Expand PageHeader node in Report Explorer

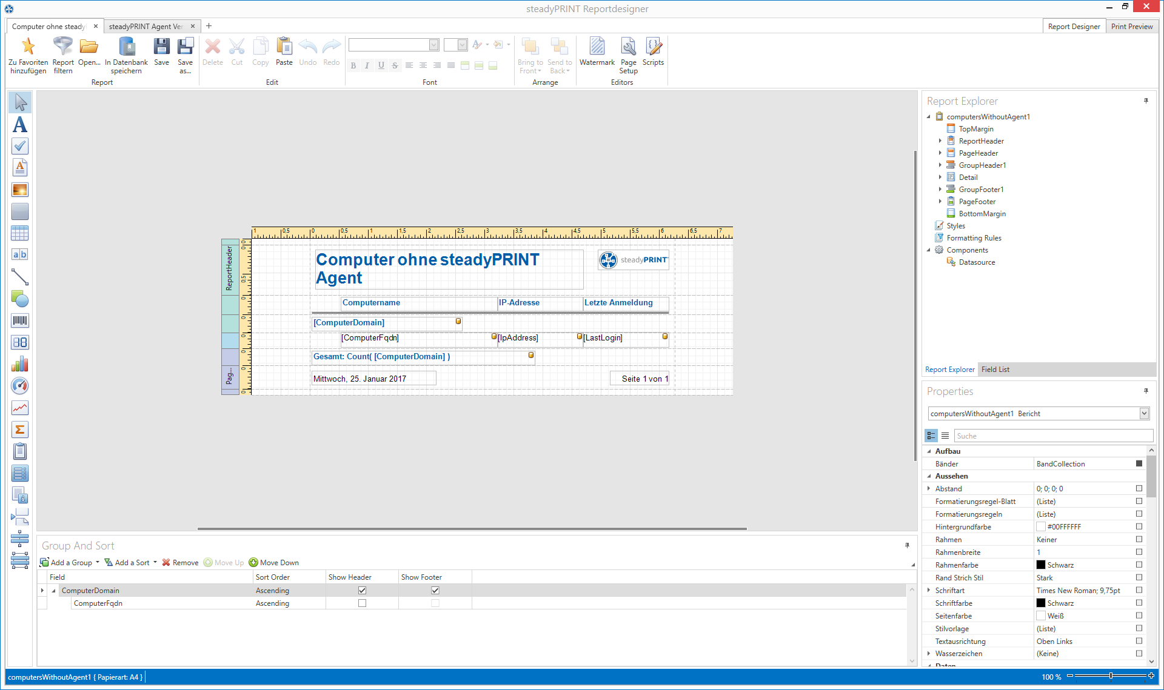tap(940, 153)
